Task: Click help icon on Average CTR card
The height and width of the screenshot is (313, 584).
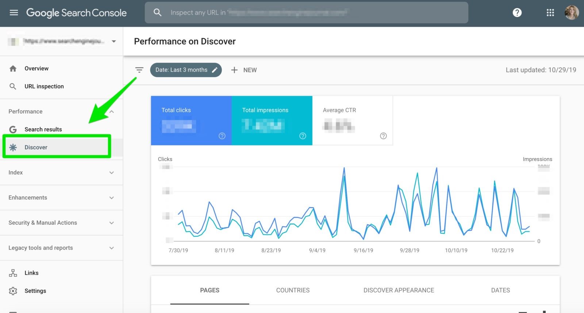Action: [383, 136]
